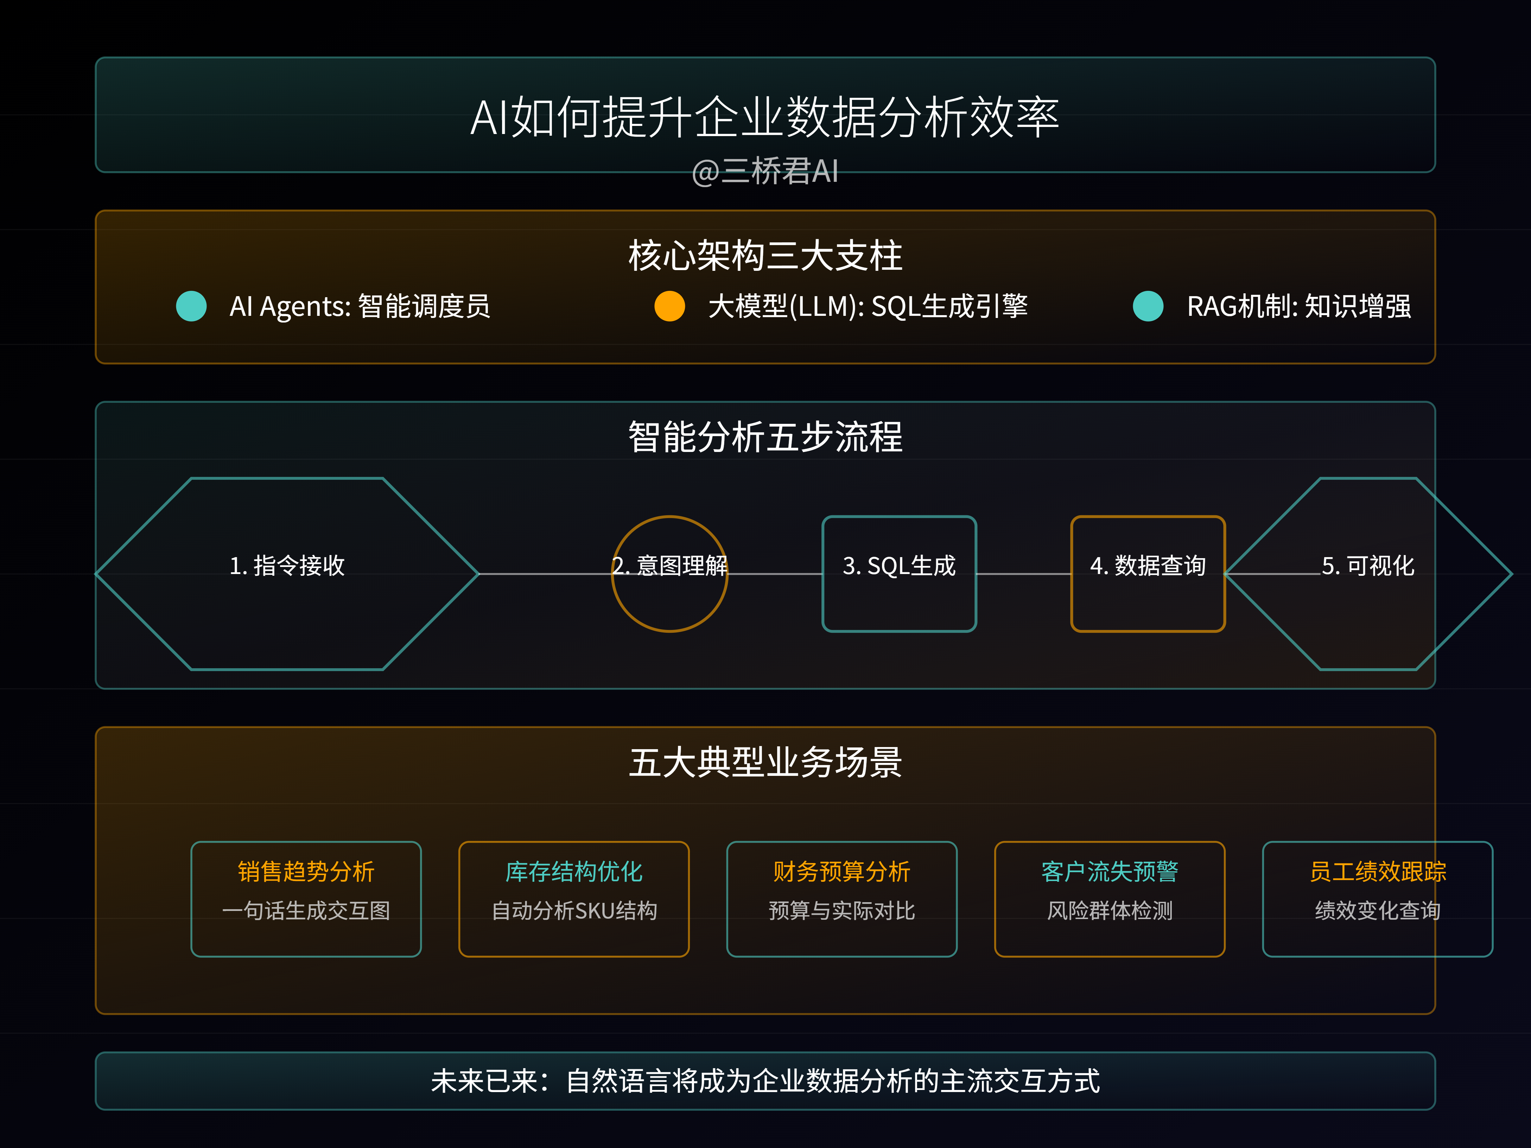Click the @三桥君AI author handle

pyautogui.click(x=765, y=171)
